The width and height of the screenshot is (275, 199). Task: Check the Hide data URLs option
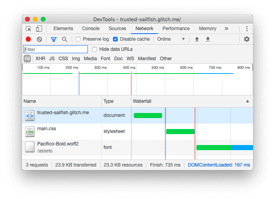[x=95, y=49]
